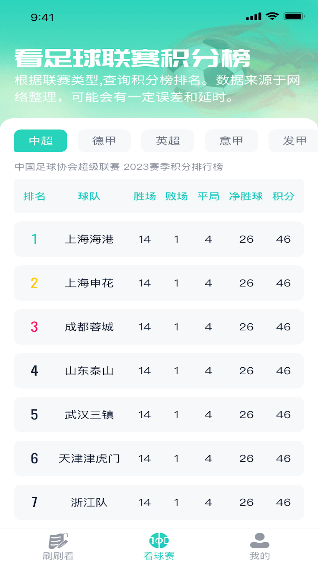Switch to the 英超 league tab
318x566 pixels.
[168, 141]
